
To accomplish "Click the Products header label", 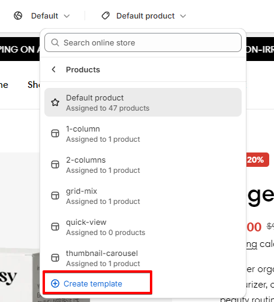I will [83, 70].
